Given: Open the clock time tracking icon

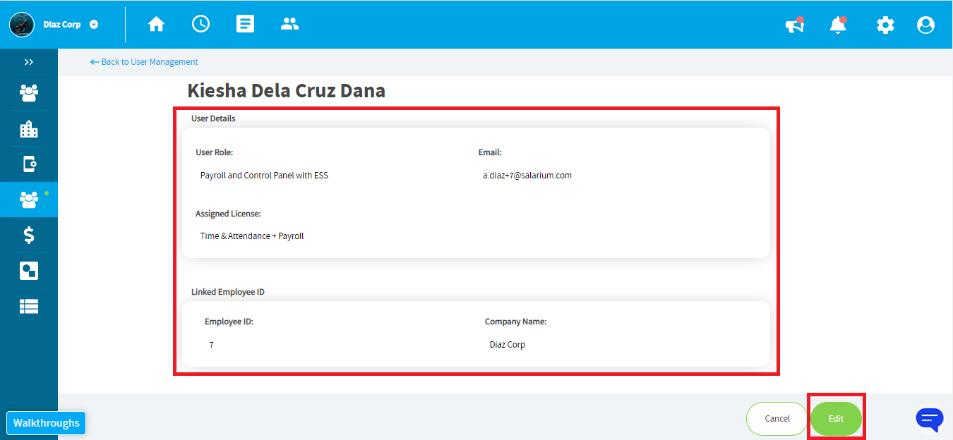Looking at the screenshot, I should 200,24.
